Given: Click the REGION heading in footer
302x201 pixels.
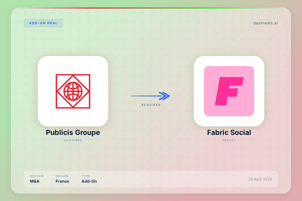Looking at the screenshot, I should click(62, 176).
